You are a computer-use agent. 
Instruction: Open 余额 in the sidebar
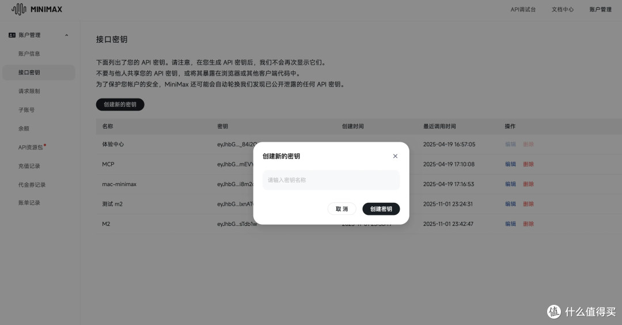[x=24, y=128]
